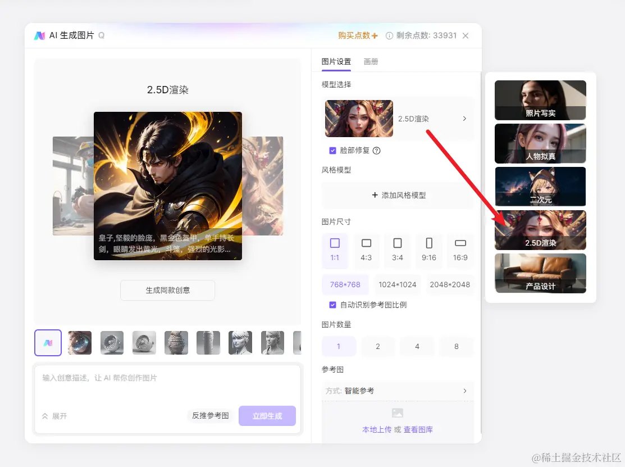Close the AI 生成图片 dialog

(465, 35)
